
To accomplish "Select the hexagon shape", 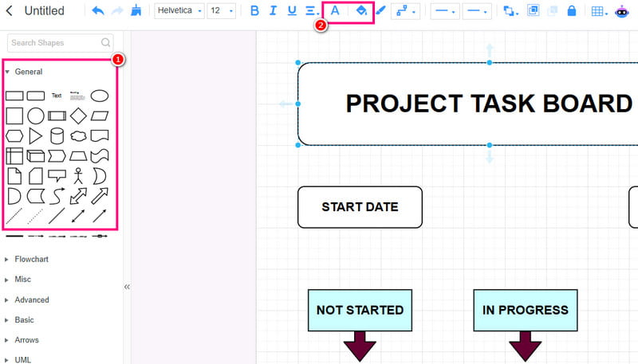I will 14,135.
